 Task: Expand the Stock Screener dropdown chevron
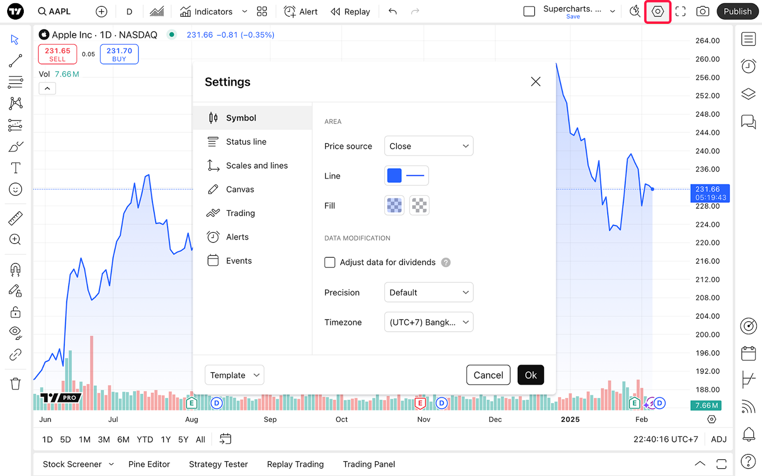click(111, 464)
